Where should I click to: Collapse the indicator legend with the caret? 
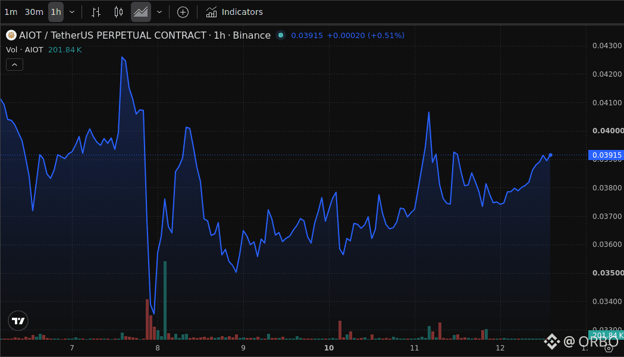[15, 64]
